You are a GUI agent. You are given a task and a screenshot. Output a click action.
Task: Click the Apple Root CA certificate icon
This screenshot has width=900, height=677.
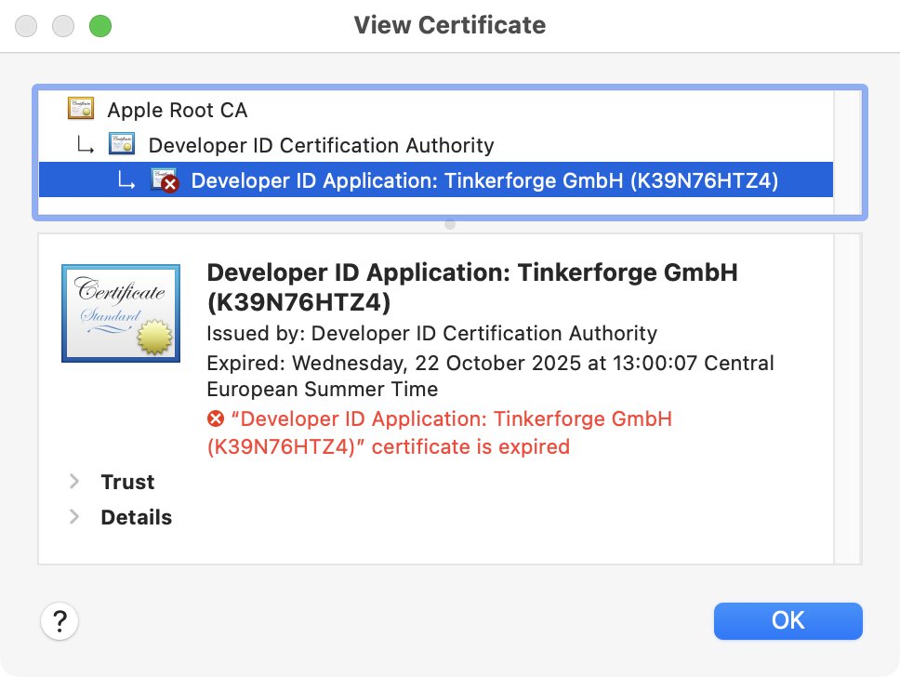point(80,109)
